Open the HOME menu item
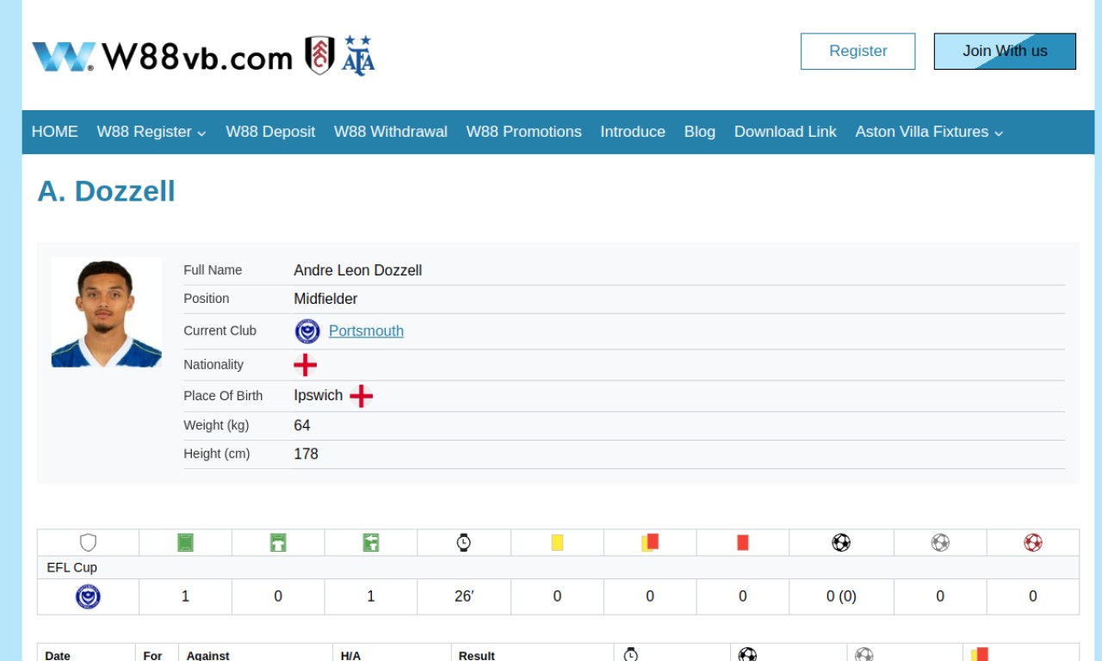The width and height of the screenshot is (1102, 661). pyautogui.click(x=54, y=132)
